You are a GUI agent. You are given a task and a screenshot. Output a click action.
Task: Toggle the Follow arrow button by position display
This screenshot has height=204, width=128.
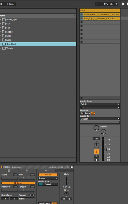[x=97, y=4]
